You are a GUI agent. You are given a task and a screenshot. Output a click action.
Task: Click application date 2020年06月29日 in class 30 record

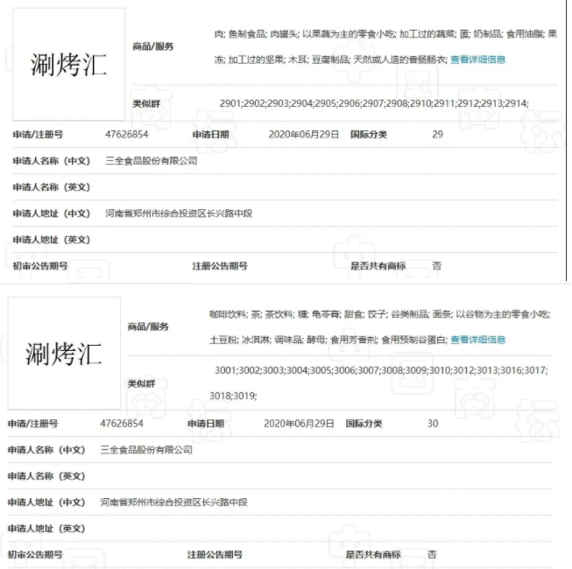(x=299, y=423)
